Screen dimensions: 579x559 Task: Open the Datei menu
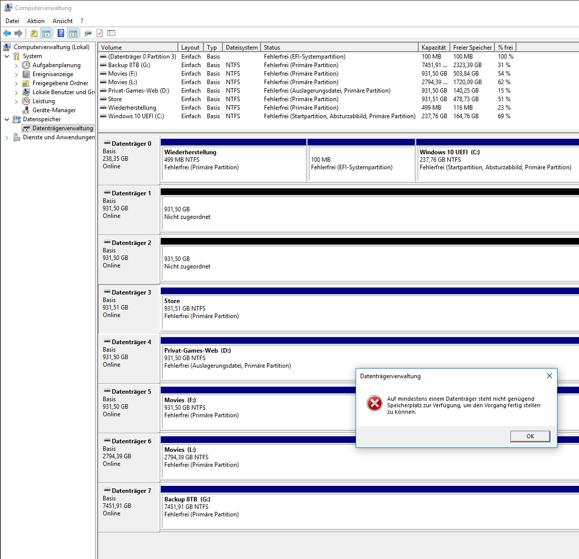pos(12,21)
